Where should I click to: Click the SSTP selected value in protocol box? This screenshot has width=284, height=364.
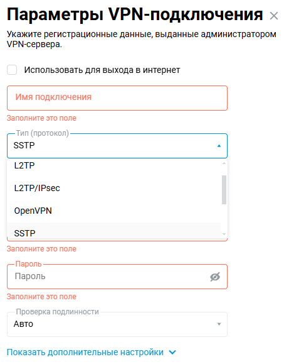[24, 146]
